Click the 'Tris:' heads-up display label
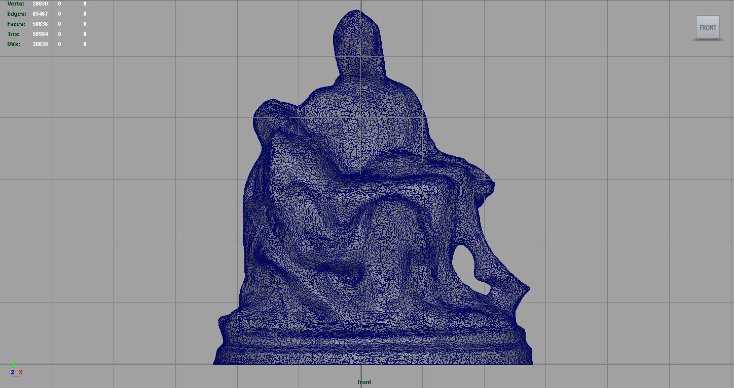The width and height of the screenshot is (734, 388). tap(14, 34)
